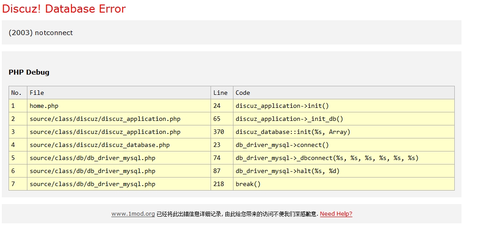Click the File column header
Screen dimensions: 479x240
coord(37,93)
